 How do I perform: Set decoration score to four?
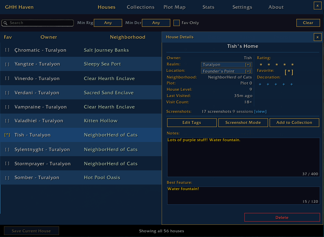tap(284, 84)
